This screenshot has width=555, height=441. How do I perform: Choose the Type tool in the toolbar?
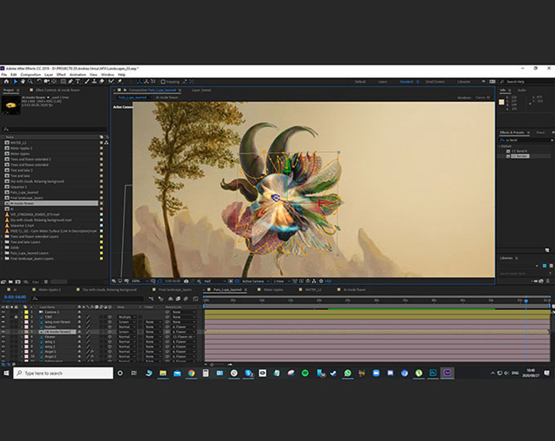pyautogui.click(x=77, y=82)
